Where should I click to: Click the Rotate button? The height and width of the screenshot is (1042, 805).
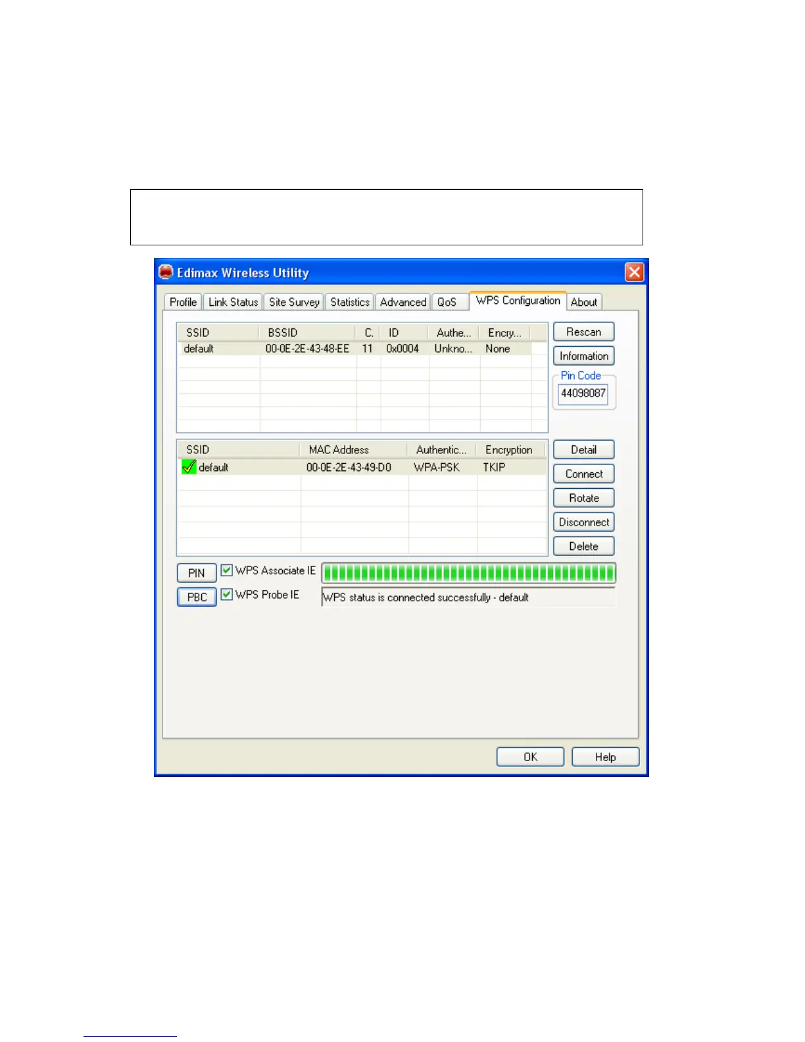[x=584, y=498]
